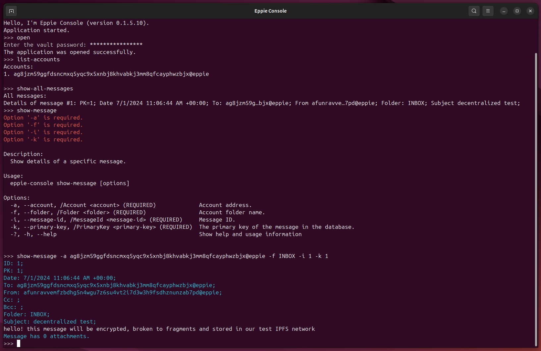Screen dimensions: 541x351
Task: Click the 'list-accounts' command text
Action: [x=38, y=59]
